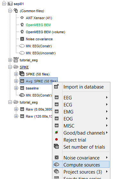Click the Noise covariance file icon in Common files

click(x=22, y=39)
